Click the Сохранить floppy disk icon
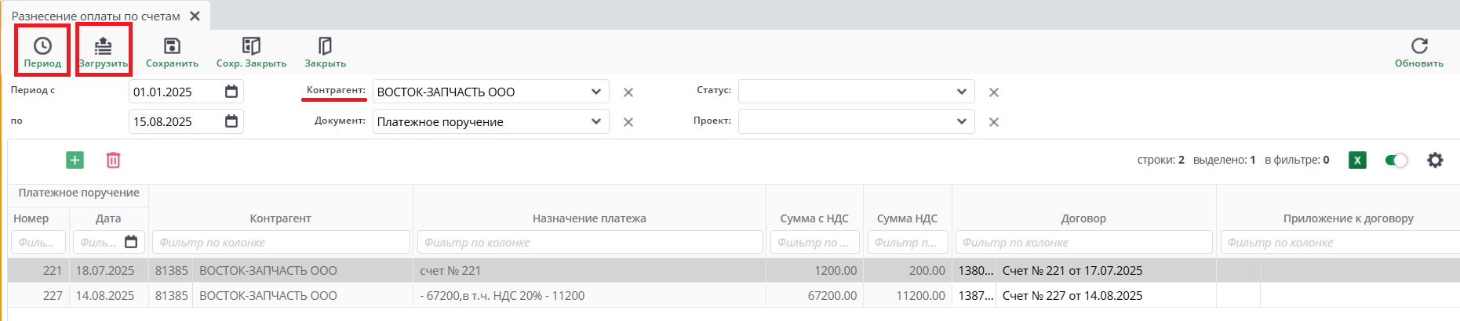 [x=172, y=46]
